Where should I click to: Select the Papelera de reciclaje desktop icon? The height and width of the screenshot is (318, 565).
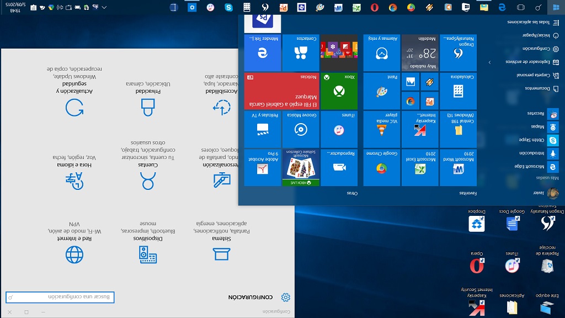coord(547,259)
